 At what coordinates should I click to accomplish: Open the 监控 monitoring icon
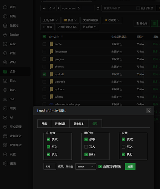(5, 44)
